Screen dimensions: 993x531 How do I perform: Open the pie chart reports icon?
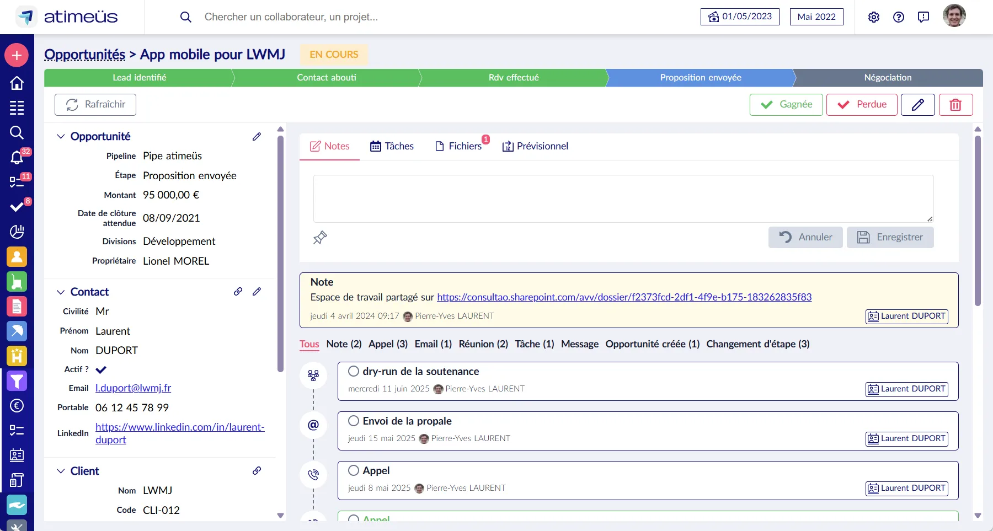tap(17, 232)
